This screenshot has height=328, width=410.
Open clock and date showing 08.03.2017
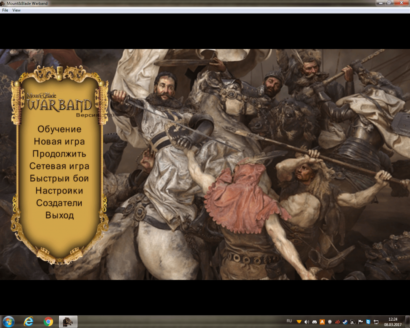(x=393, y=321)
